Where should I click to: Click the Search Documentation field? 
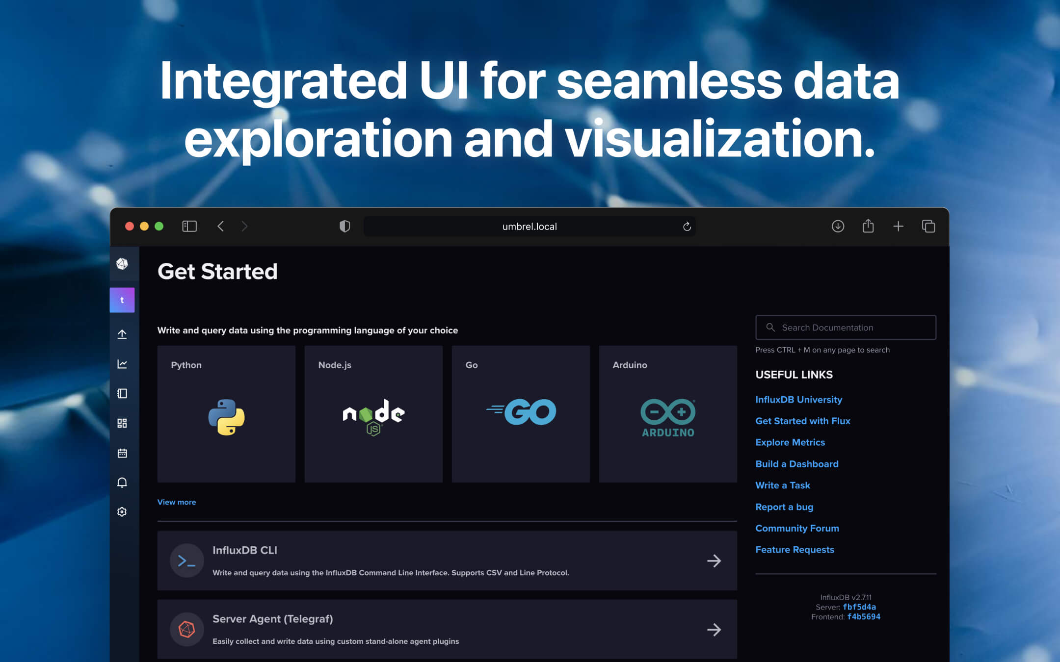tap(846, 327)
